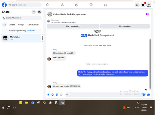Choose a sticker icon
155x115 pixels.
click(x=57, y=95)
